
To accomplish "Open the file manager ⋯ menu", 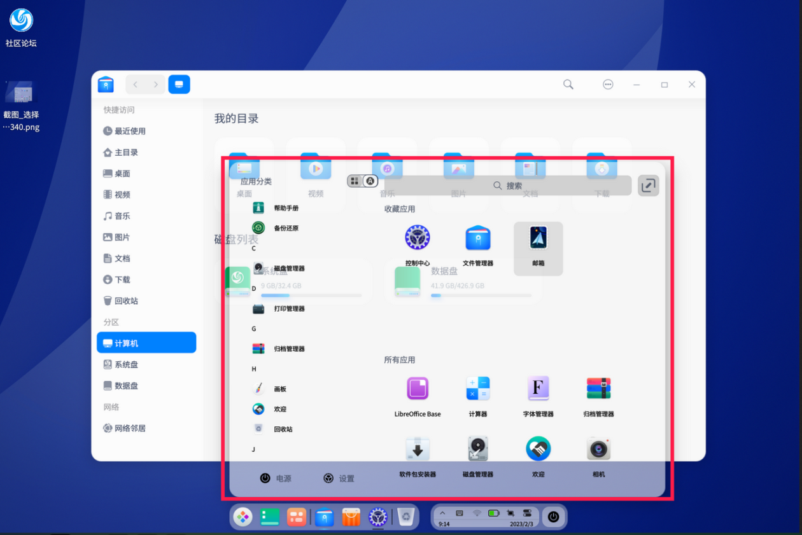I will pos(608,85).
